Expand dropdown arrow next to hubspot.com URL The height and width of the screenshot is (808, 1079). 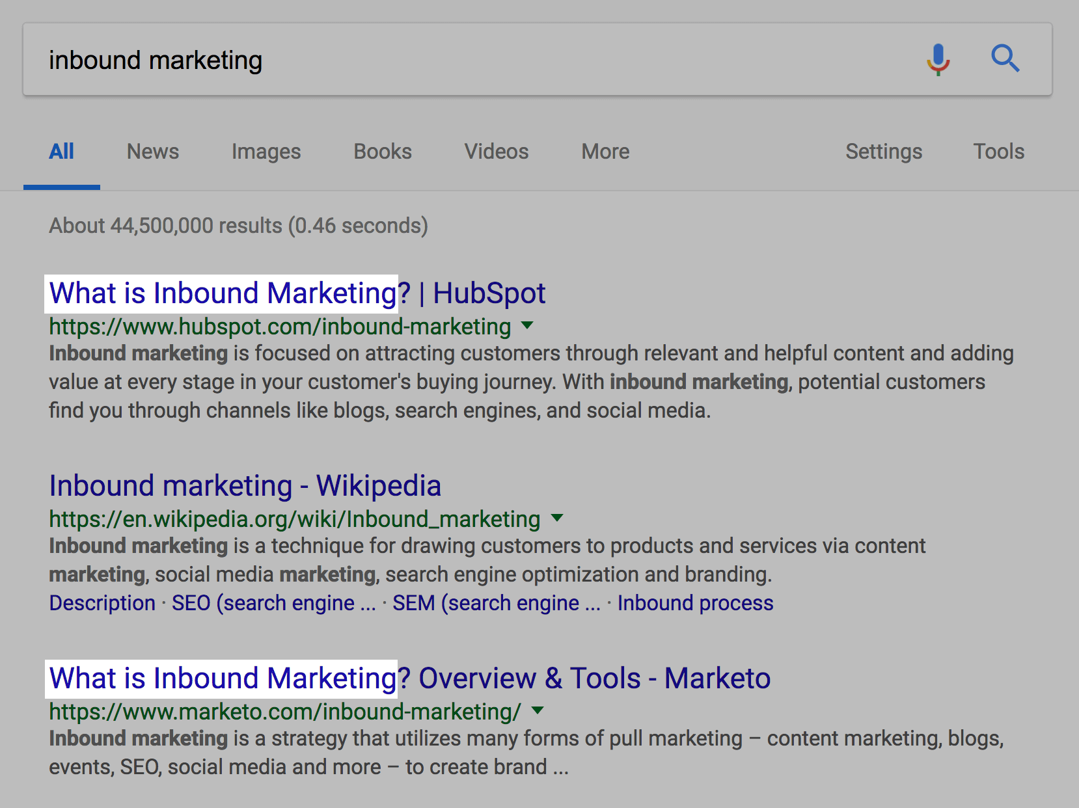[x=528, y=325]
